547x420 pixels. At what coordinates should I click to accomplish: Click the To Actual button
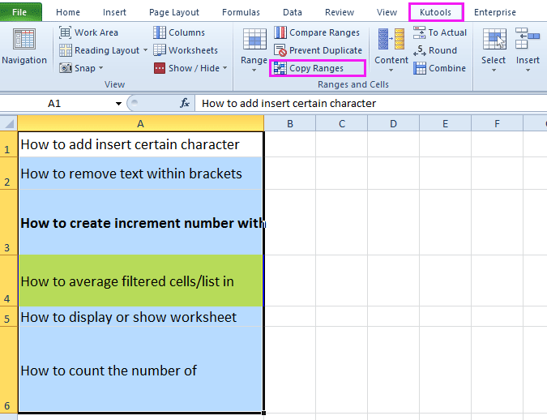440,32
